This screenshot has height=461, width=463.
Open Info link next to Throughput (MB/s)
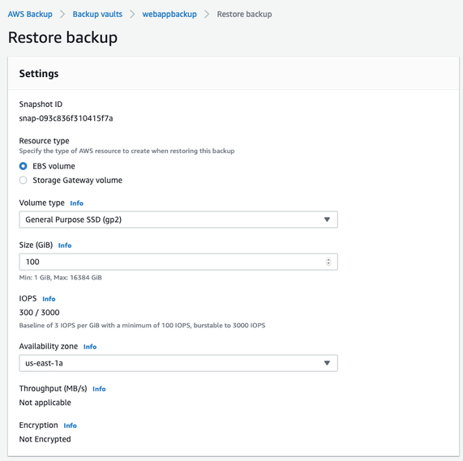click(x=99, y=389)
